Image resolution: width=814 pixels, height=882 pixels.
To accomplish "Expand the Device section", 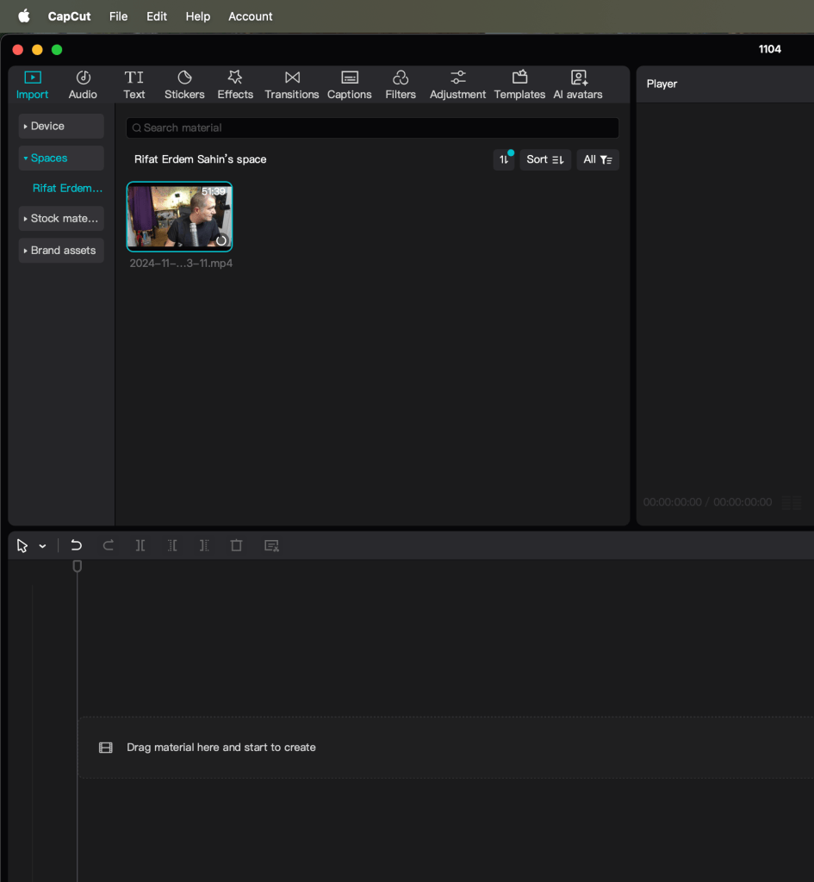I will tap(61, 126).
